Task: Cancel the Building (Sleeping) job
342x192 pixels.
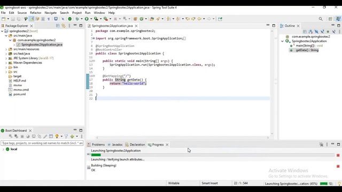Action: (x=338, y=166)
